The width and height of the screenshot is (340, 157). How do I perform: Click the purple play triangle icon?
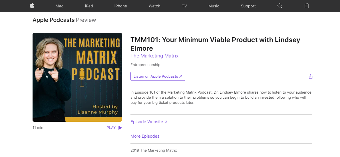120,128
